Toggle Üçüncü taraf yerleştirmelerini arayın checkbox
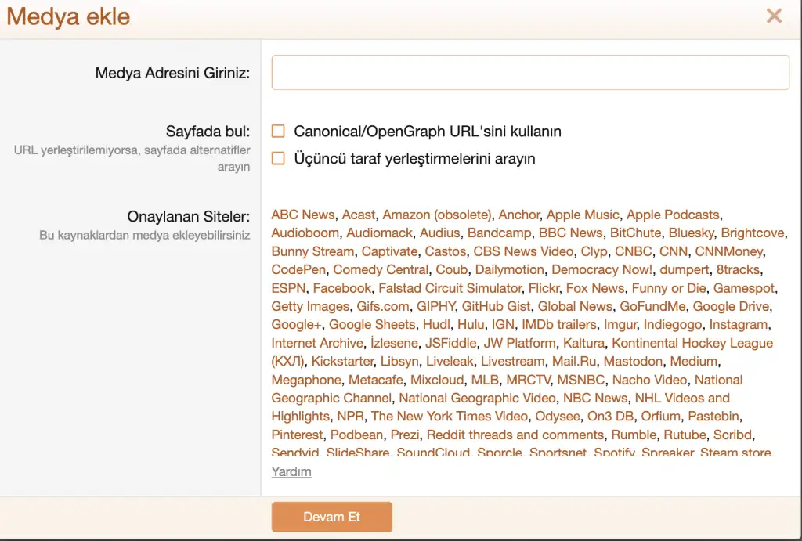The height and width of the screenshot is (541, 802). coord(278,159)
